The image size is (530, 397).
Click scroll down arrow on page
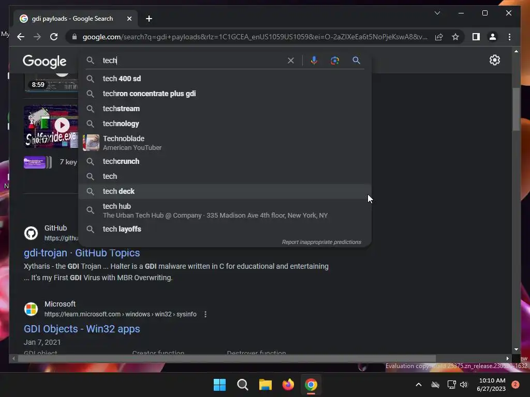[x=516, y=350]
